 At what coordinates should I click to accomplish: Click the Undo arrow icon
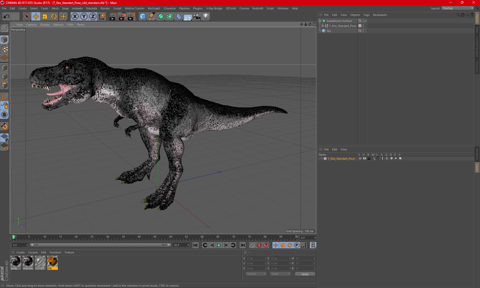6,17
